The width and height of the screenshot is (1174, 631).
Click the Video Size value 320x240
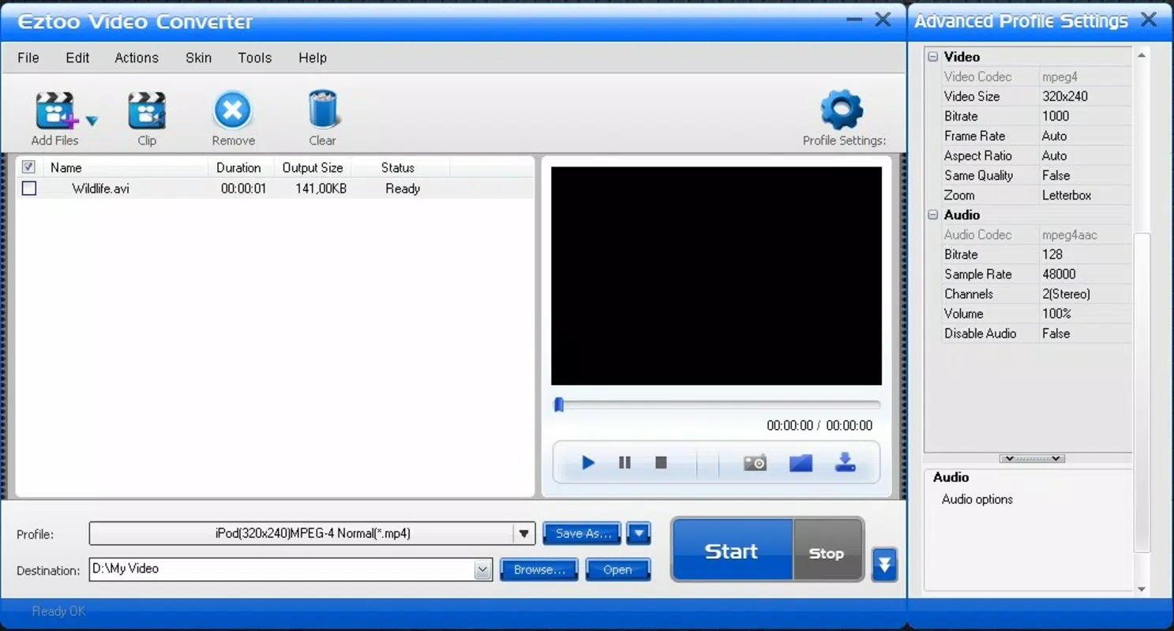pos(1065,96)
